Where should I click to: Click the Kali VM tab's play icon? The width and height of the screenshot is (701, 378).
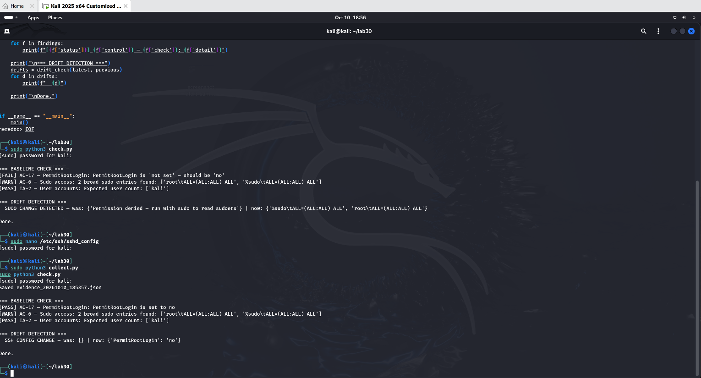[45, 6]
